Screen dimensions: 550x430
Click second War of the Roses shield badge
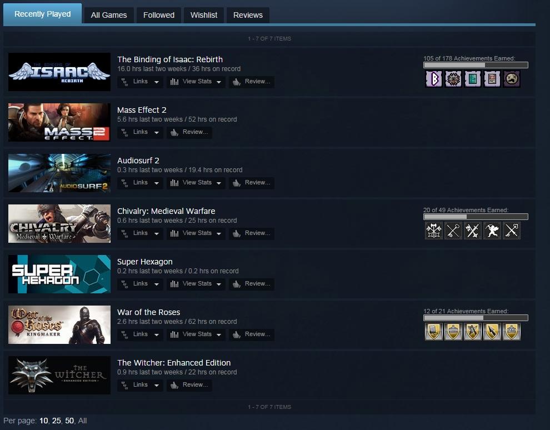pyautogui.click(x=453, y=332)
